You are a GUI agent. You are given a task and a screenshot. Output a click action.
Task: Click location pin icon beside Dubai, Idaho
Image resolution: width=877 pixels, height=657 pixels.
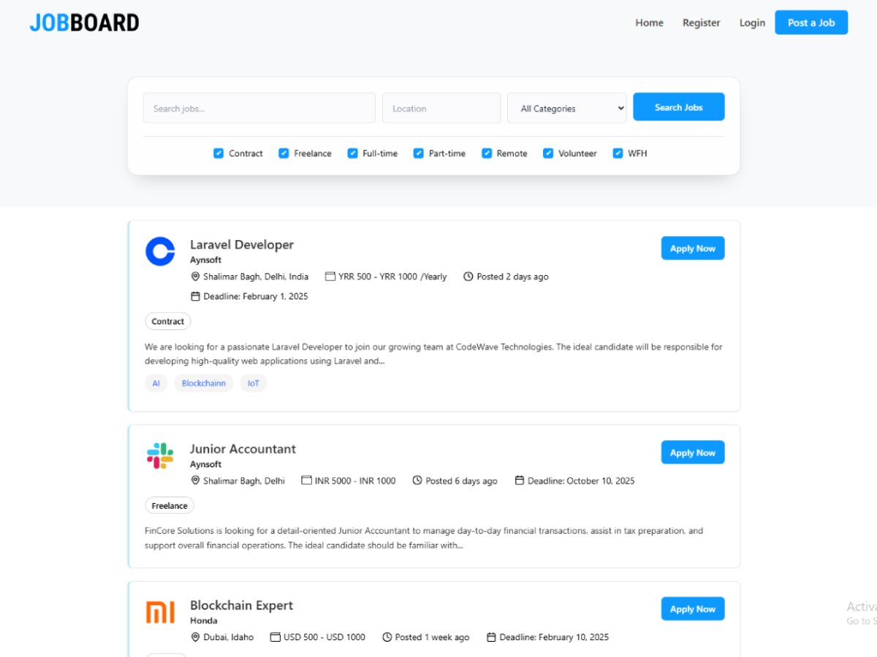pos(195,637)
